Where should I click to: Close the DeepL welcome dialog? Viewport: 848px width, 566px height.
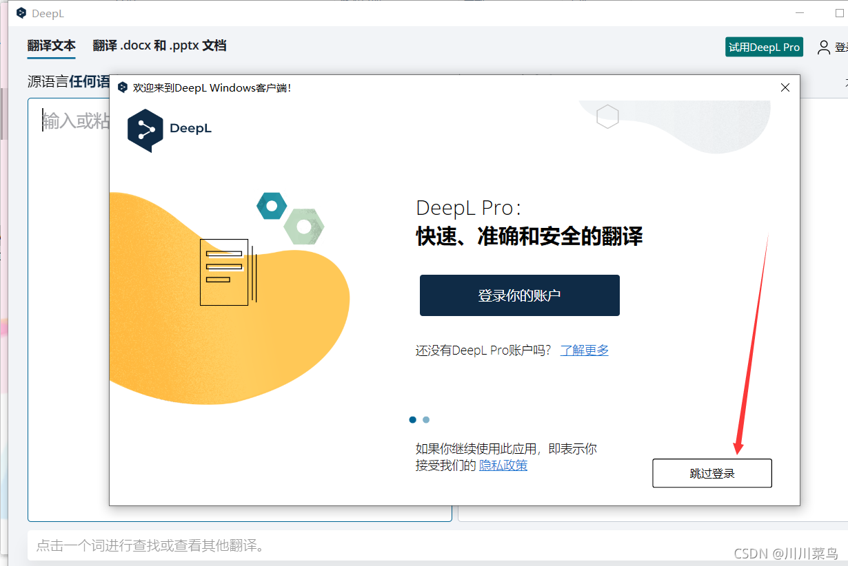pyautogui.click(x=785, y=87)
